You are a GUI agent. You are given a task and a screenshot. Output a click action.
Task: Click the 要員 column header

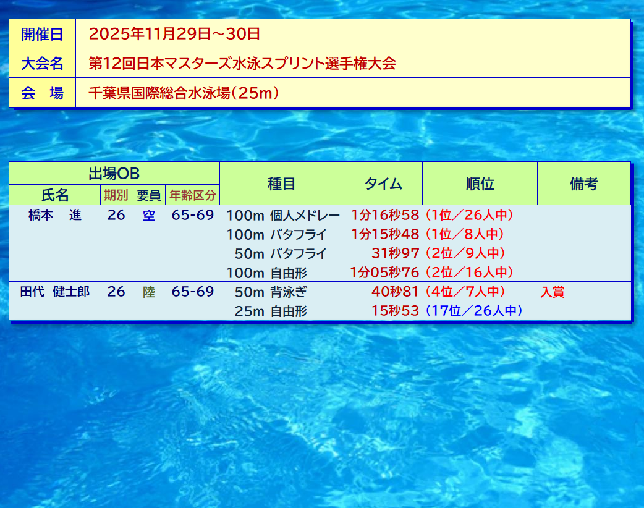[148, 195]
